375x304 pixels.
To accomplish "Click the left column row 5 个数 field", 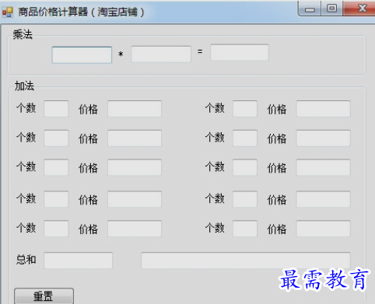I will click(56, 229).
